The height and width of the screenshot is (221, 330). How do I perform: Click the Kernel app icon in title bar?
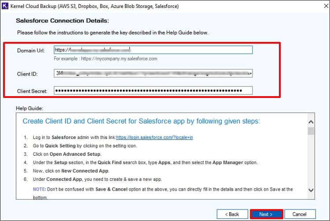coord(5,6)
